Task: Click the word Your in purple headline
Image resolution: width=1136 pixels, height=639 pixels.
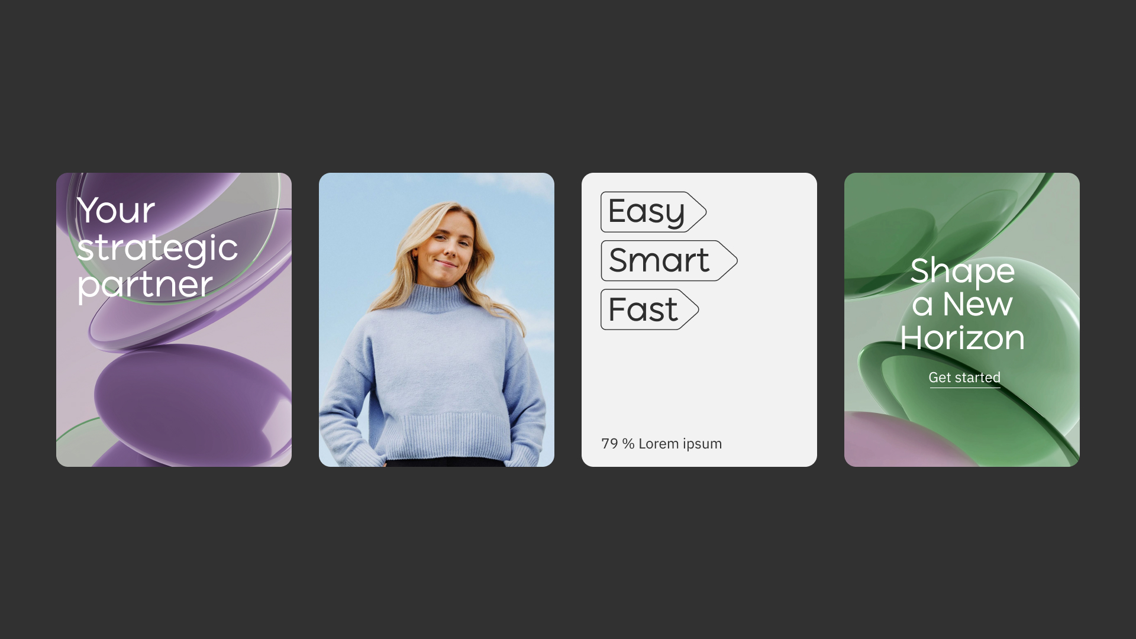Action: (116, 210)
